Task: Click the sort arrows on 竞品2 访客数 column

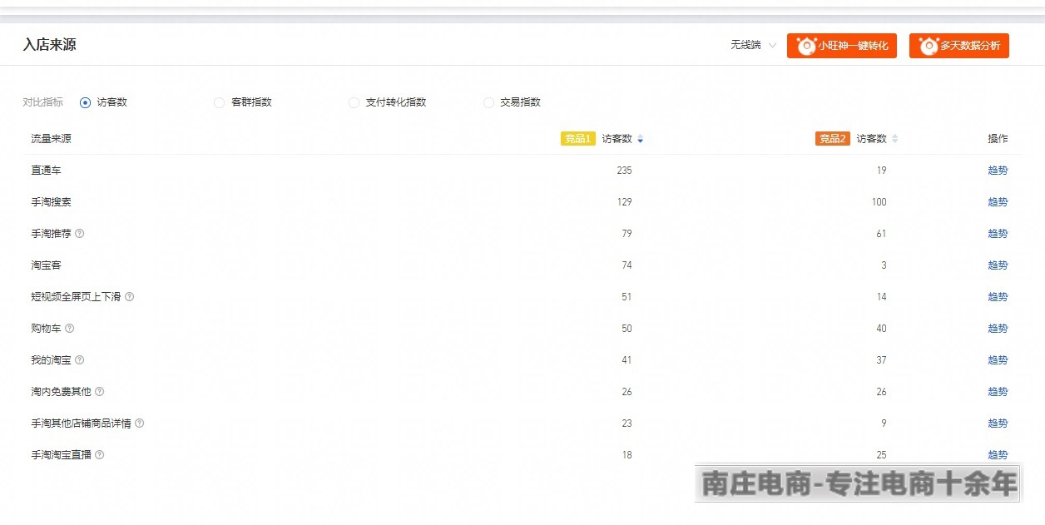Action: pos(894,139)
